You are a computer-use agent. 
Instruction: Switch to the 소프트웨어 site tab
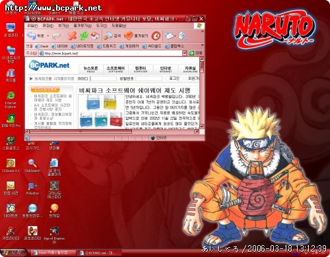click(x=115, y=69)
